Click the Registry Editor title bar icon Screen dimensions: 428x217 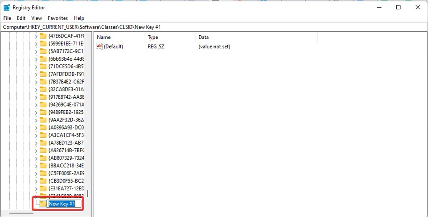(7, 8)
